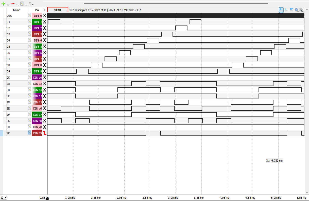Click the DIN 9 colored pin cell

tap(37, 71)
